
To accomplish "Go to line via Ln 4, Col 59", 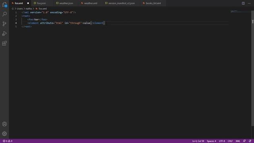I will pos(198,141).
